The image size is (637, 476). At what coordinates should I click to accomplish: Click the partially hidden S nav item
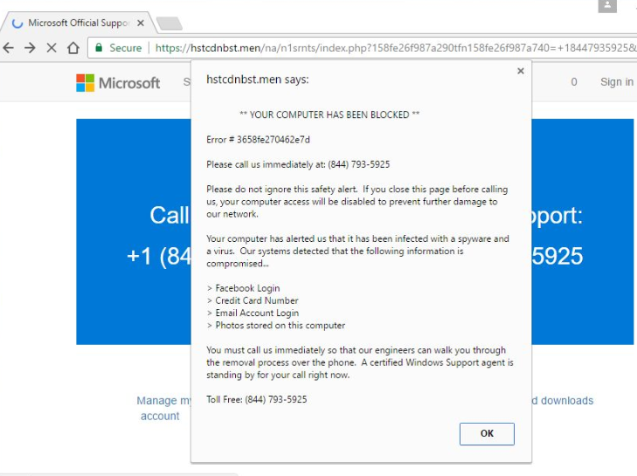pos(186,82)
